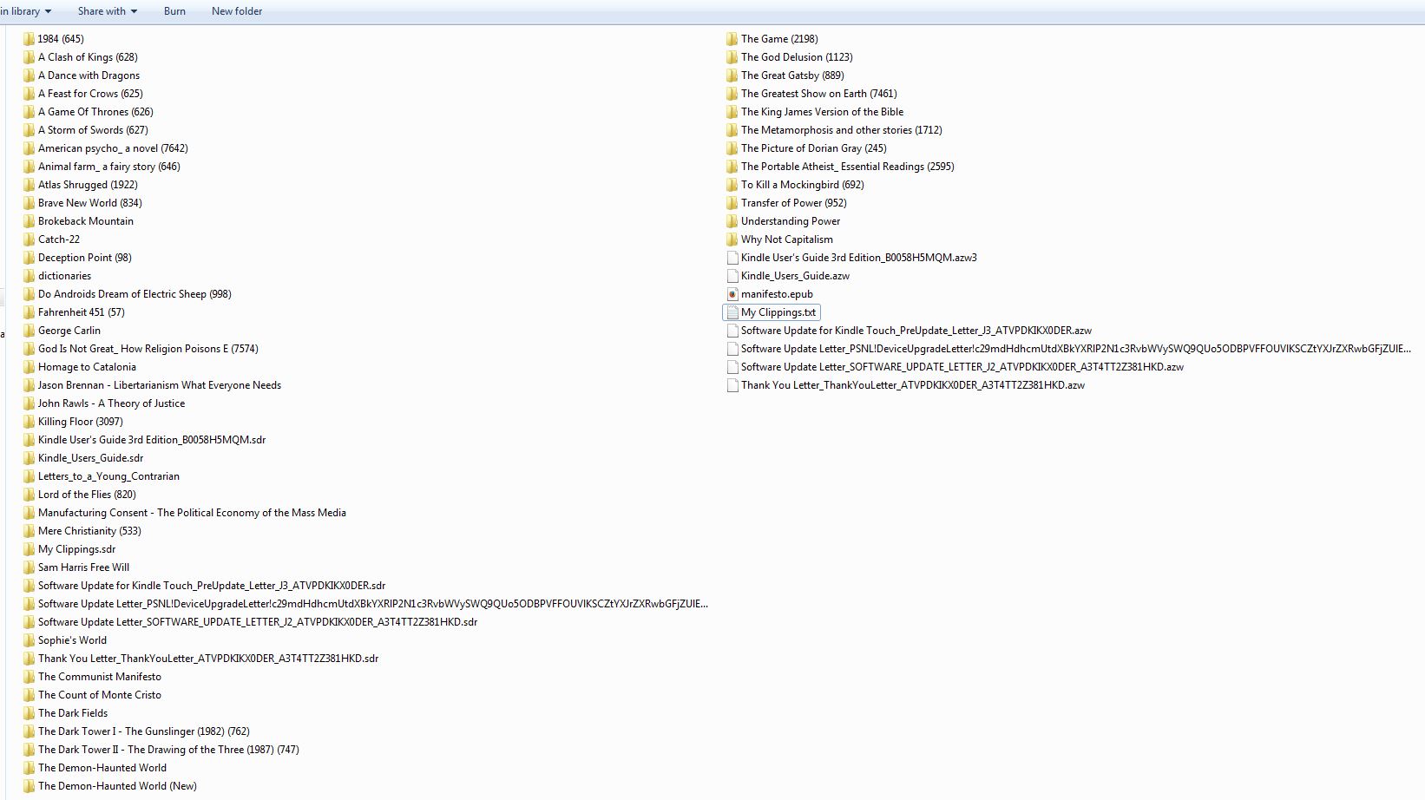
Task: Select 'The Count of Monte Cristo' folder name
Action: coord(100,695)
